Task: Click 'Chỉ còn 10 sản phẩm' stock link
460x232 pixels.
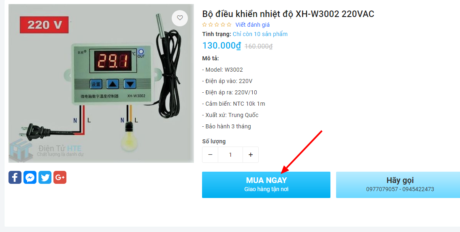Action: (260, 34)
